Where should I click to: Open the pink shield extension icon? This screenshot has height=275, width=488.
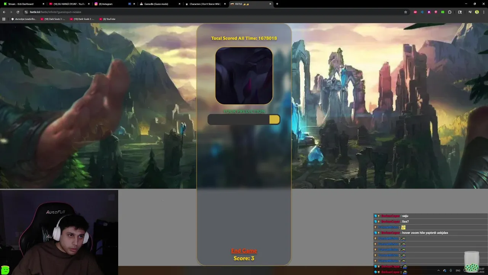click(x=436, y=12)
